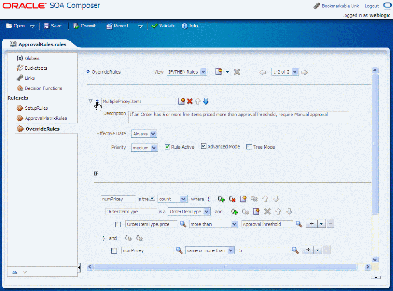Screen dimensions: 393x291
Task: Click the horizontal scrollbar track
Action: pos(225,267)
